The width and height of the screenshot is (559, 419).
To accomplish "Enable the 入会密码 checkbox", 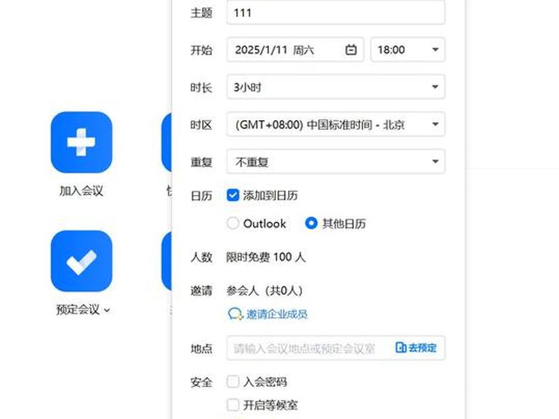I will [x=233, y=382].
